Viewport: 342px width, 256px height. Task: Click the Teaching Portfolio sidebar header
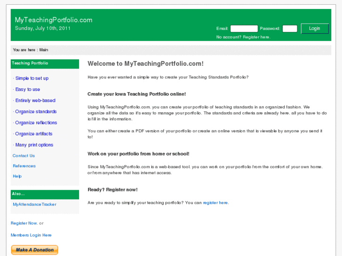tap(45, 64)
